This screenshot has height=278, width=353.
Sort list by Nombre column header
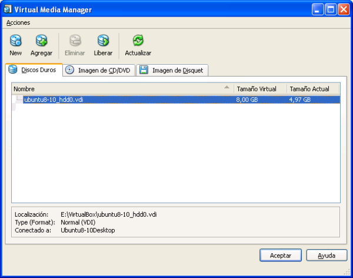point(118,89)
